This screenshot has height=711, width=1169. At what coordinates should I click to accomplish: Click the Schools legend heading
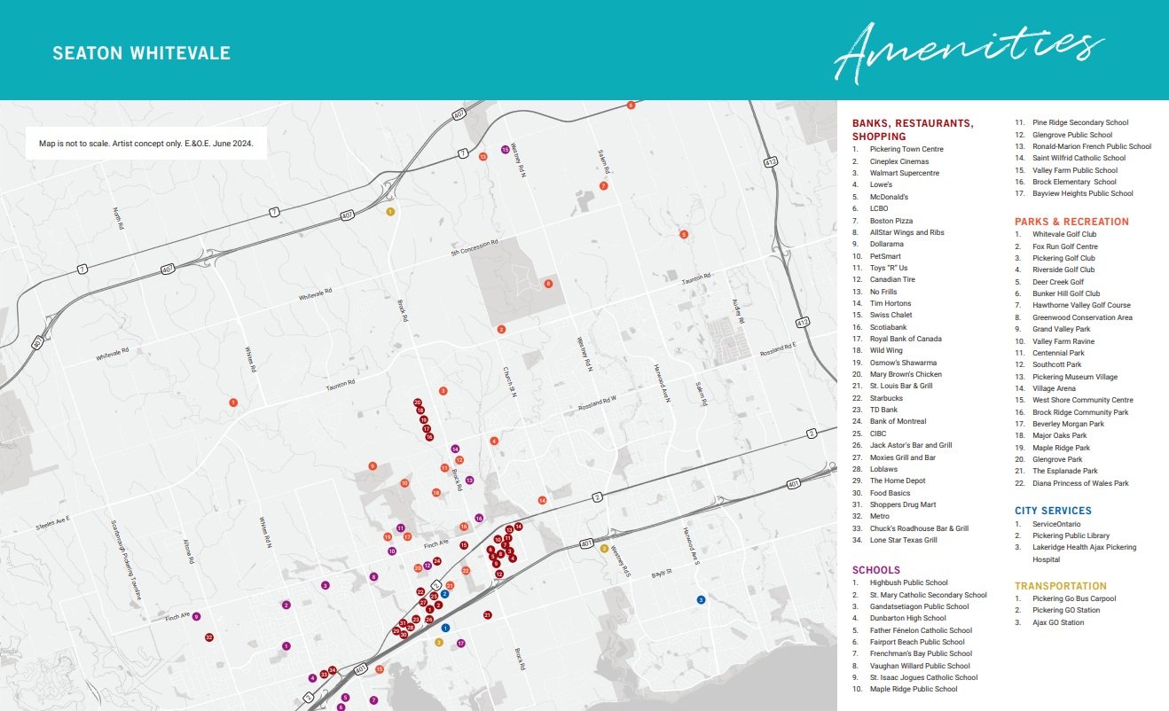tap(875, 570)
